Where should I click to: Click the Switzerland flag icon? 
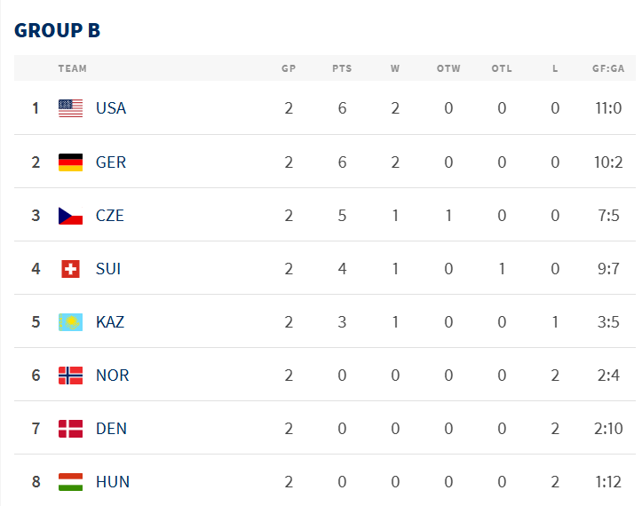click(x=70, y=269)
